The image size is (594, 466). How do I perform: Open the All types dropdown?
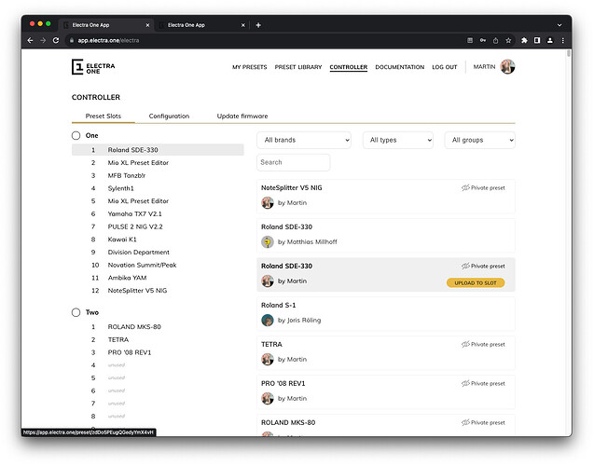(398, 140)
